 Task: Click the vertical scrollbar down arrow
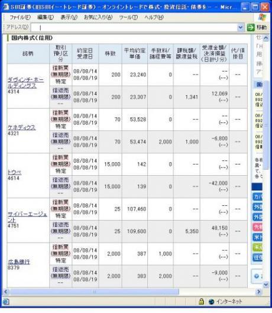click(x=266, y=284)
